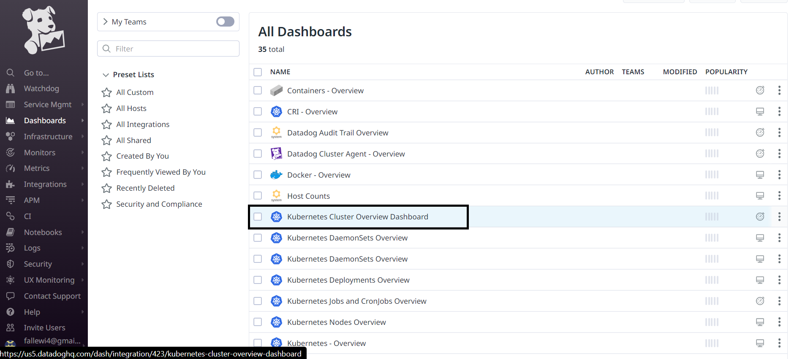Image resolution: width=797 pixels, height=359 pixels.
Task: Click the Docker whale icon
Action: click(x=276, y=175)
